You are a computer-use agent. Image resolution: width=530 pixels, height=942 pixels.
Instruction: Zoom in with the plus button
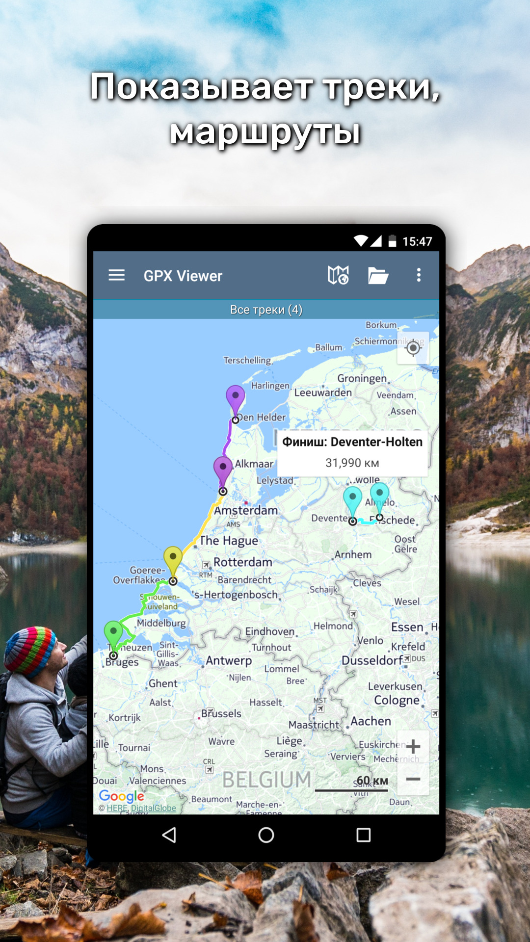413,746
